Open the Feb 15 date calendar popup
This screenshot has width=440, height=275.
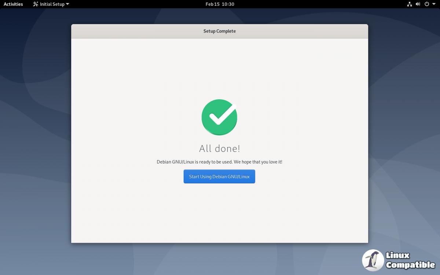pos(212,4)
